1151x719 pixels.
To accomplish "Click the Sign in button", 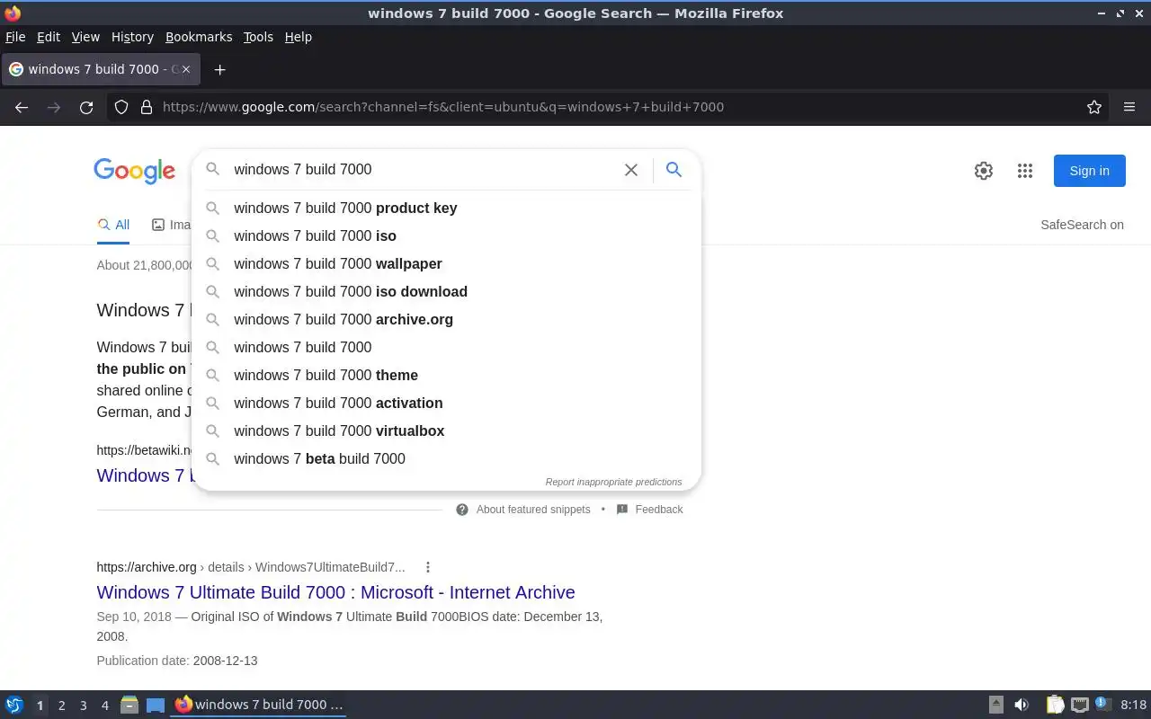I will coord(1089,171).
